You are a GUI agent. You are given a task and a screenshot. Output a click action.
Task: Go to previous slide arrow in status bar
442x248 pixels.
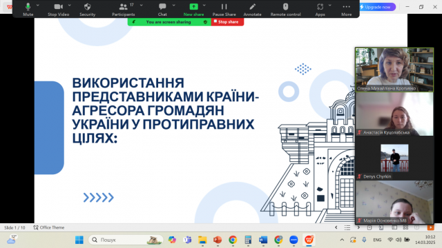pos(336,227)
